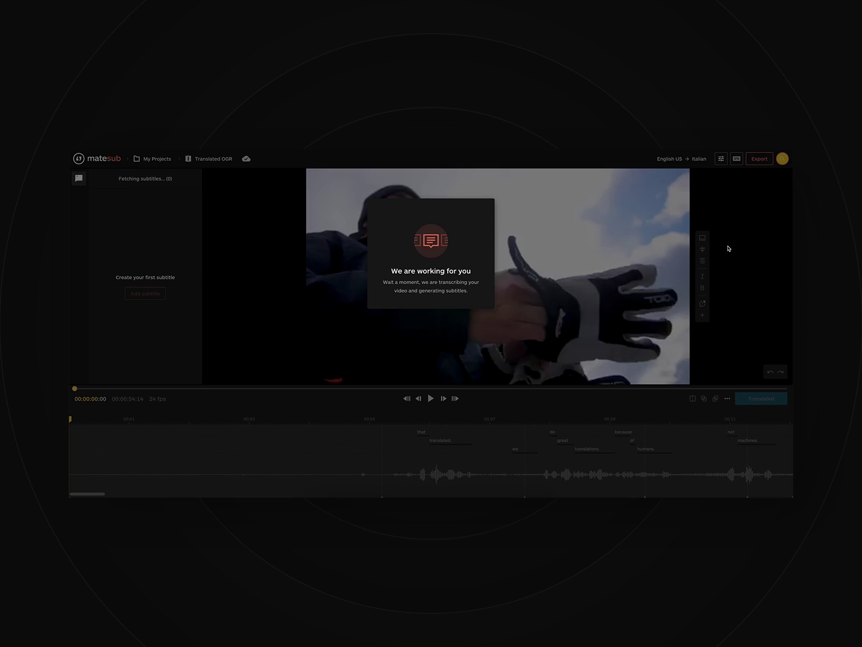
Task: Open the subtitles panel chat icon
Action: 79,178
